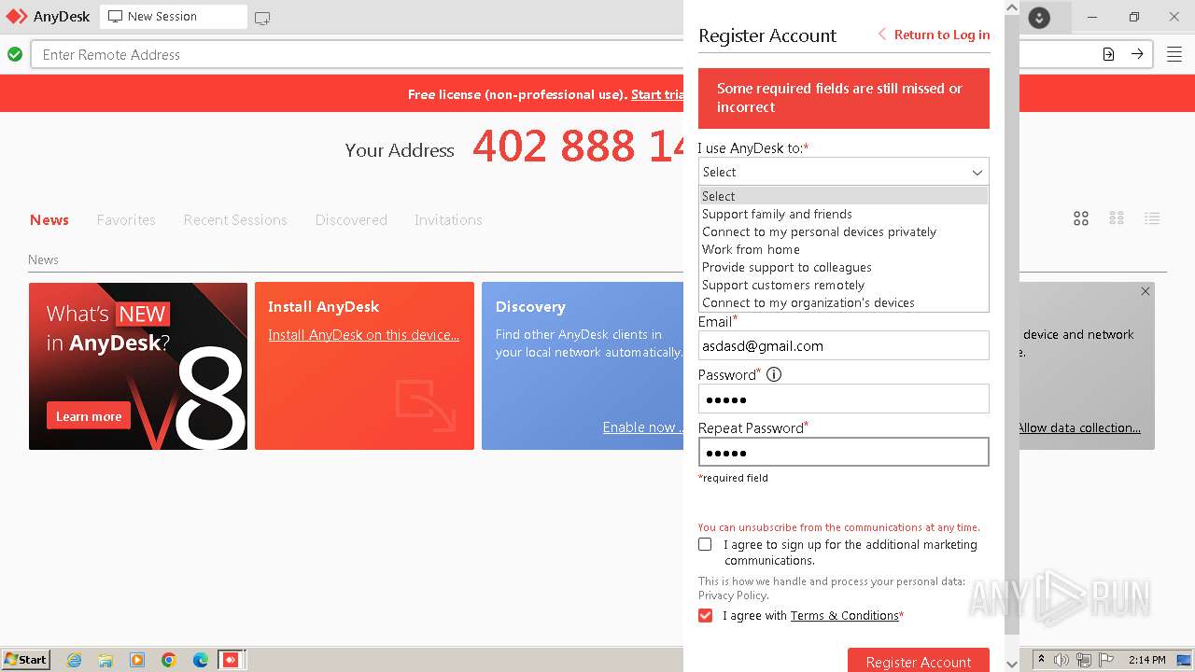Choose 'Support customers remotely' option
Viewport: 1195px width, 672px height.
click(x=844, y=285)
